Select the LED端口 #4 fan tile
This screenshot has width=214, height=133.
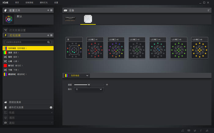point(158,48)
